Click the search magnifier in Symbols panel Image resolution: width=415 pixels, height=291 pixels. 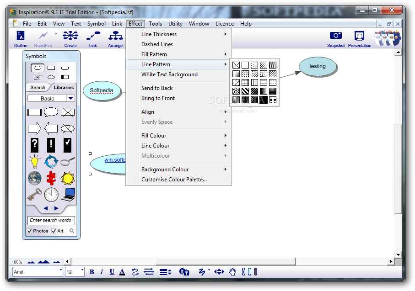pos(72,231)
